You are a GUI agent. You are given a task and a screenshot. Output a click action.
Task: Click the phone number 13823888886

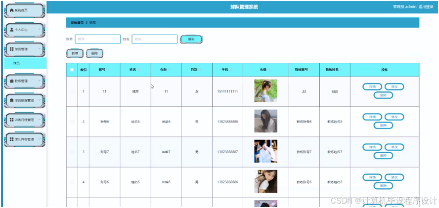tap(227, 182)
